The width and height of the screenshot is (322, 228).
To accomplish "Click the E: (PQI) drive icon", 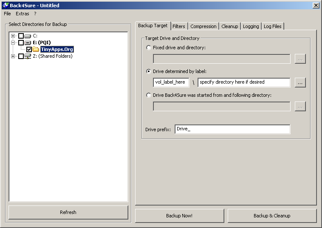I will click(28, 43).
